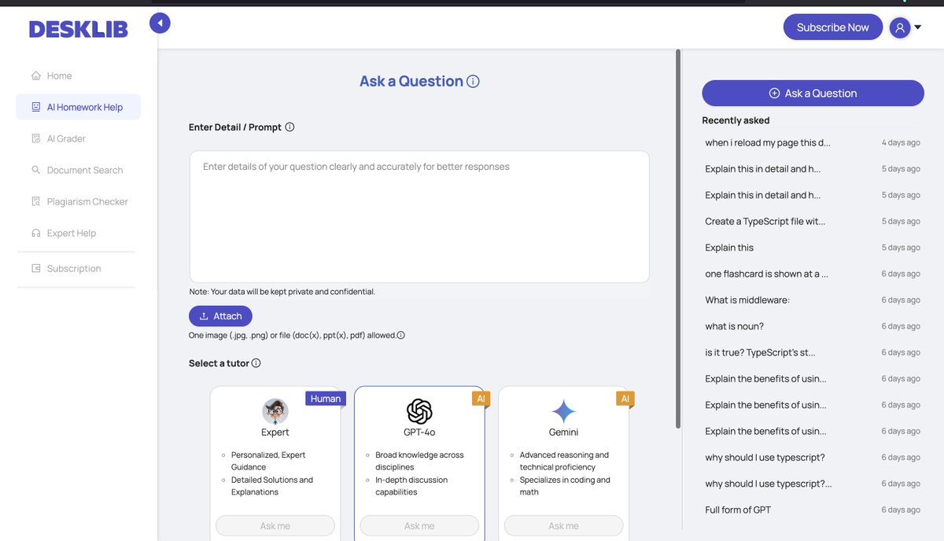Click the Subscribe Now button
This screenshot has height=541, width=944.
tap(833, 28)
